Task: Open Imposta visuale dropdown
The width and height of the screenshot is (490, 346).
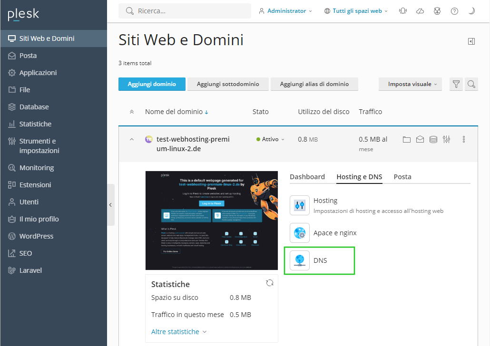Action: point(410,84)
